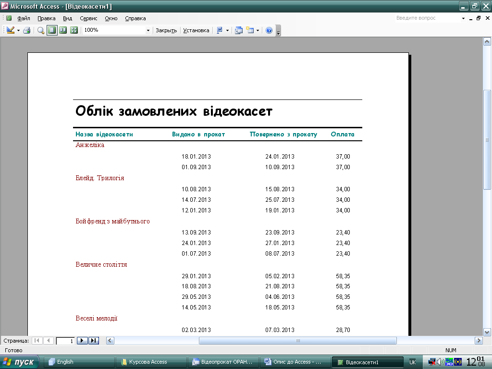
Task: Click the Анжеліка cassette name
Action: click(90, 145)
